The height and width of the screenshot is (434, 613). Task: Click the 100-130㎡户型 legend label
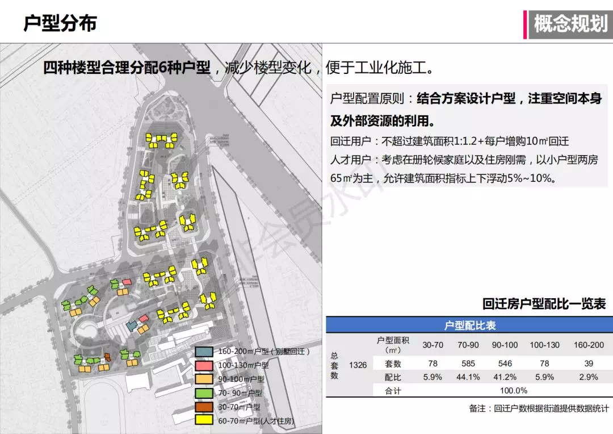coord(243,365)
